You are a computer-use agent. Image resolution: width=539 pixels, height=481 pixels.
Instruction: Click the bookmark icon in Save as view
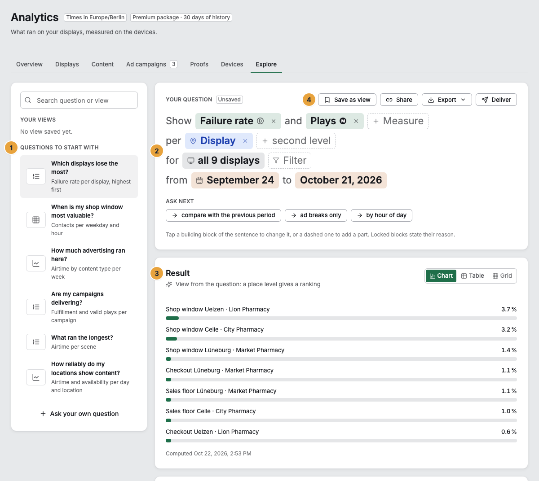[327, 100]
